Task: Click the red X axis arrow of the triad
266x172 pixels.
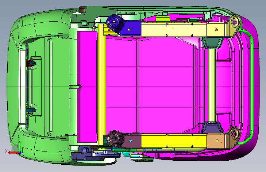Action: point(13,153)
